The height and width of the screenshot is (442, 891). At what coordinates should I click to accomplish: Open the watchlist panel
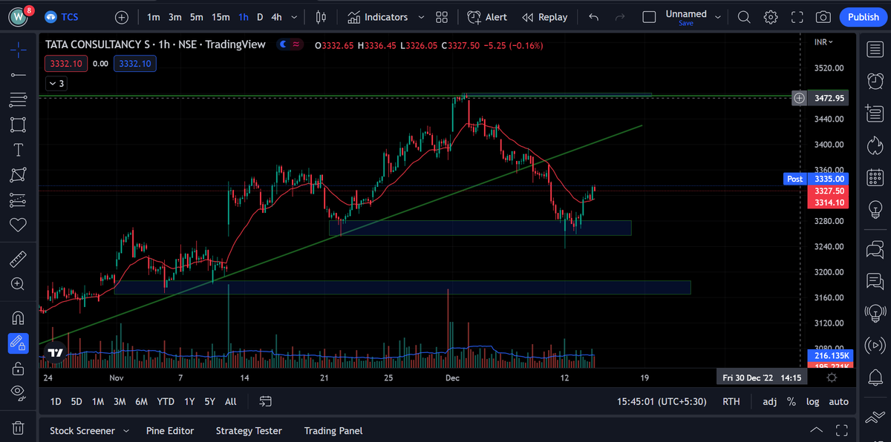click(x=875, y=49)
